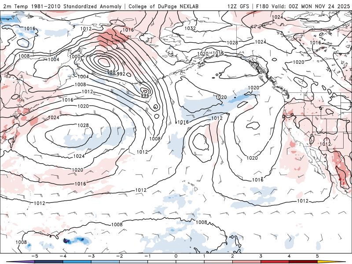The image size is (352, 264).
Task: Click the '12Z GFS' model run label
Action: [238, 6]
